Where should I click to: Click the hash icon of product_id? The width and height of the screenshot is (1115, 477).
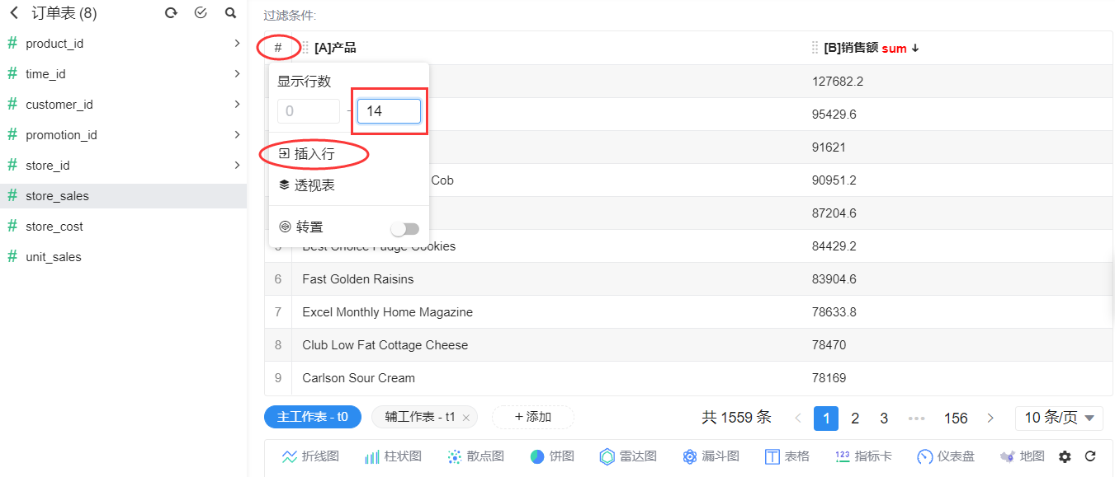point(12,43)
